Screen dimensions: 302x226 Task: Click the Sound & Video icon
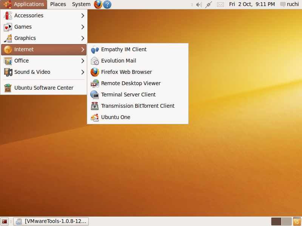[8, 72]
